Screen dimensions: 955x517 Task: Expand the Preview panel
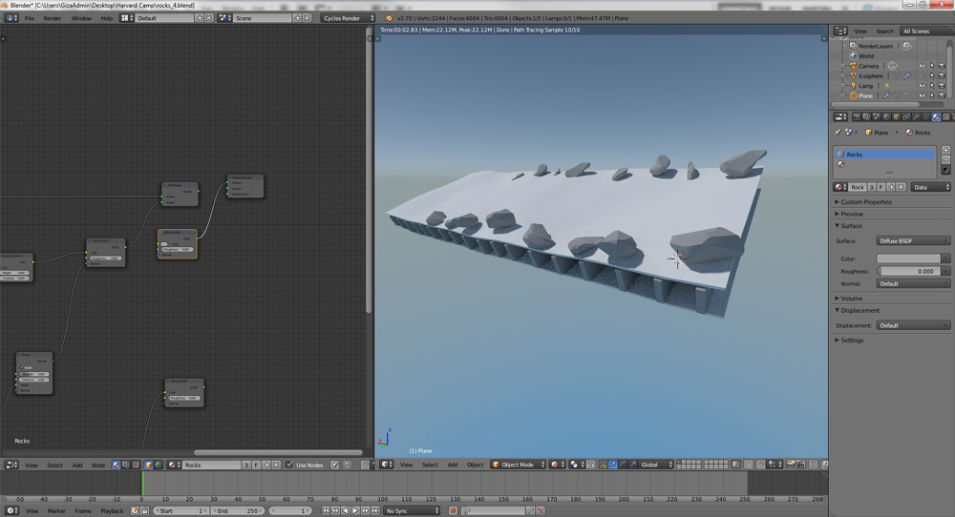click(852, 214)
